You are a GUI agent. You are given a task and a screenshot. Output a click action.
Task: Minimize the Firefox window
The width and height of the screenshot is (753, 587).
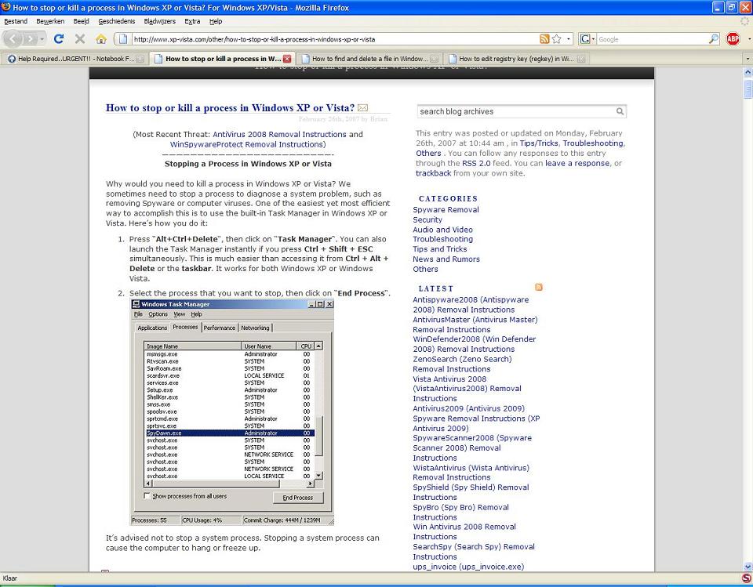[x=718, y=7]
